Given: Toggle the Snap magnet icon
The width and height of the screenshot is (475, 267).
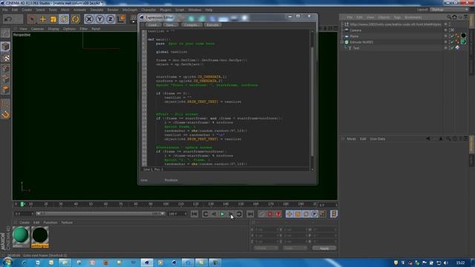Looking at the screenshot, I should click(x=5, y=115).
